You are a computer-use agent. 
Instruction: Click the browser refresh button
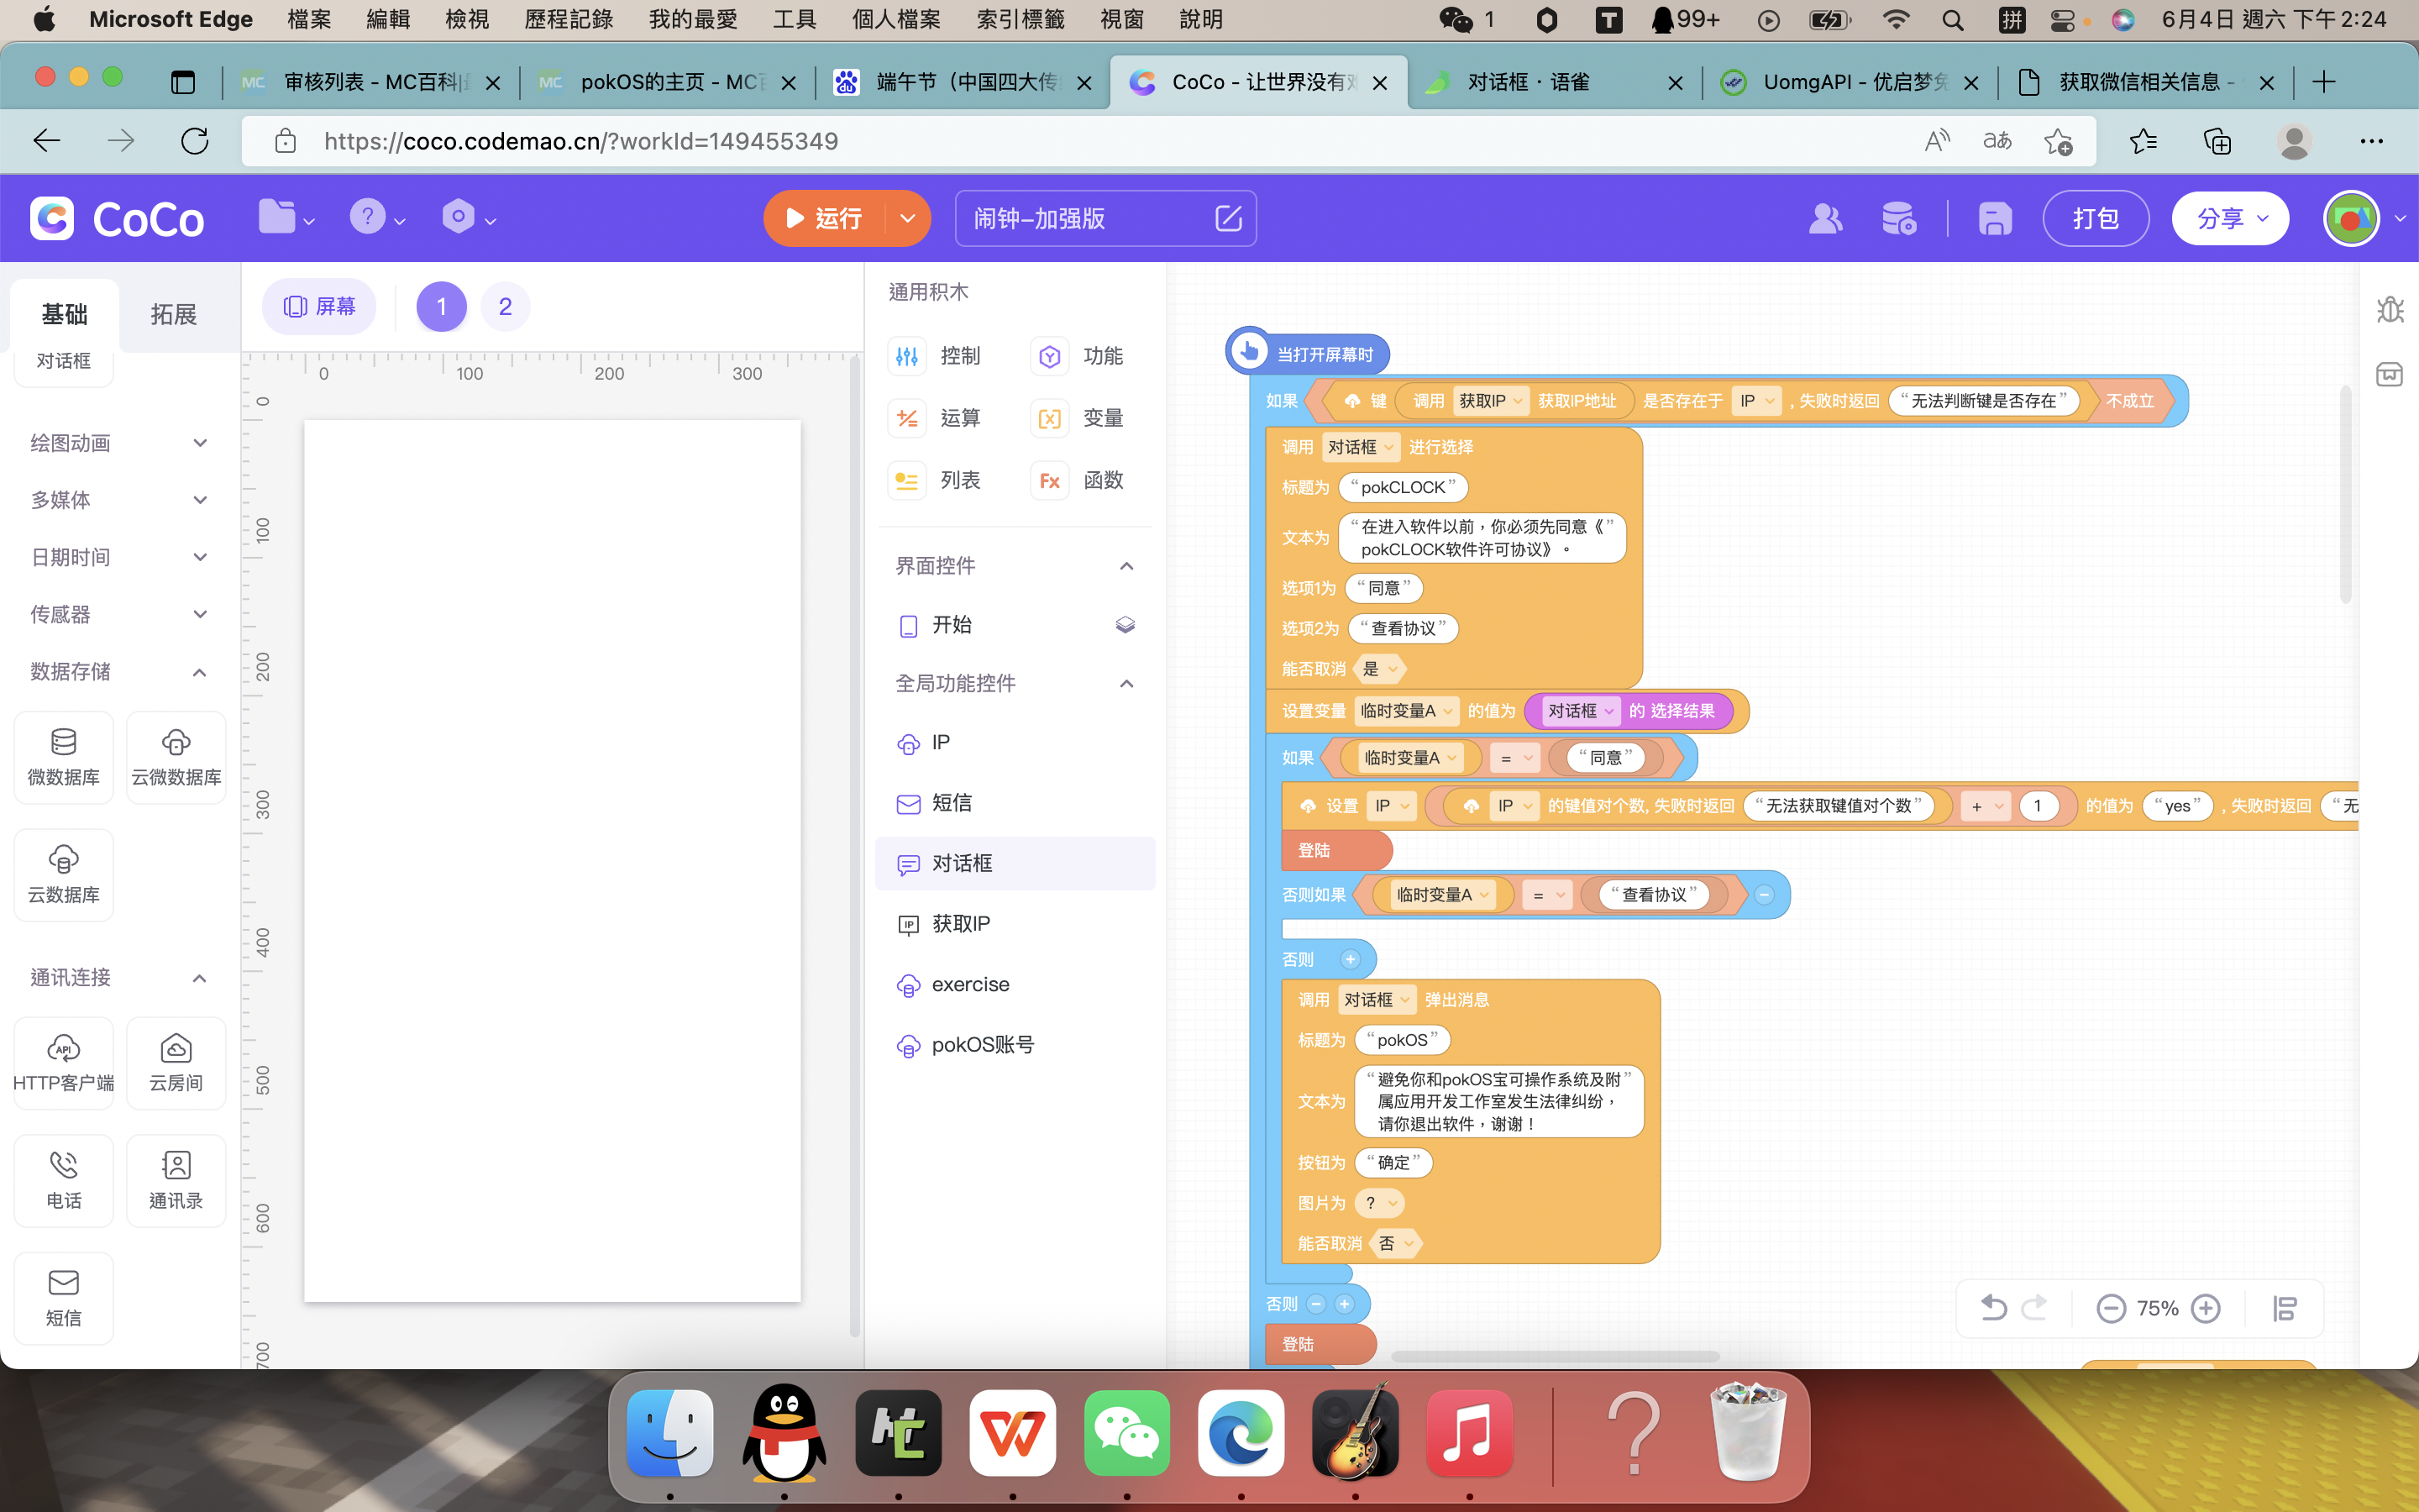point(195,141)
